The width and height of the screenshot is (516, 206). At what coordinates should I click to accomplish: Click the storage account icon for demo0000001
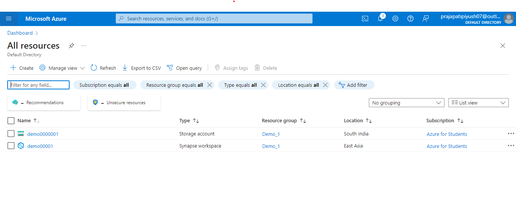click(21, 134)
